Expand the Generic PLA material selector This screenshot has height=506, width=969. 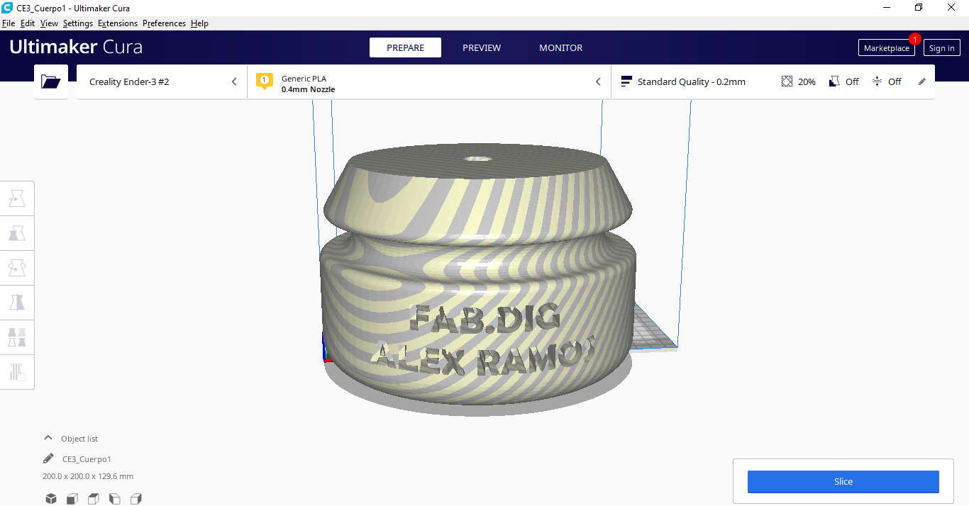(x=428, y=81)
